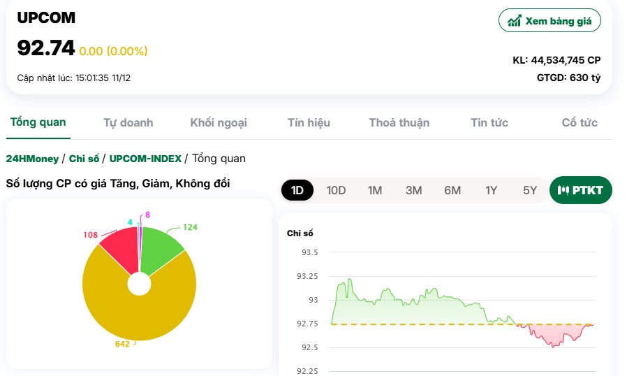The image size is (627, 376).
Task: Click the Xem bảng giá button
Action: (x=549, y=20)
